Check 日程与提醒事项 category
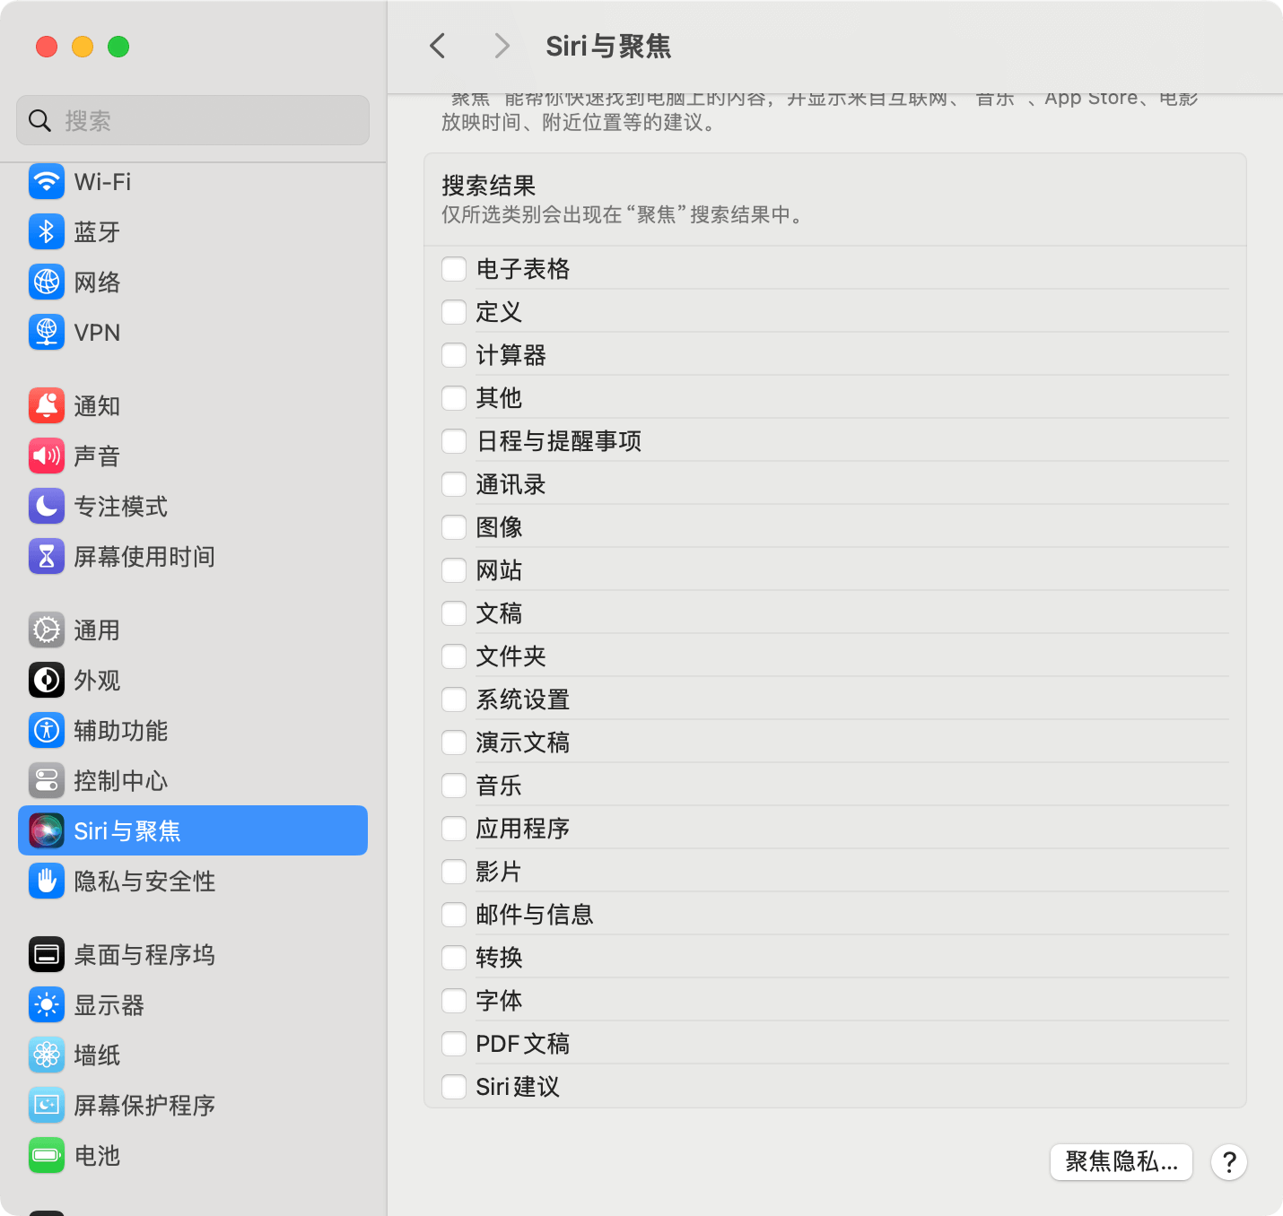The width and height of the screenshot is (1283, 1216). [x=454, y=441]
